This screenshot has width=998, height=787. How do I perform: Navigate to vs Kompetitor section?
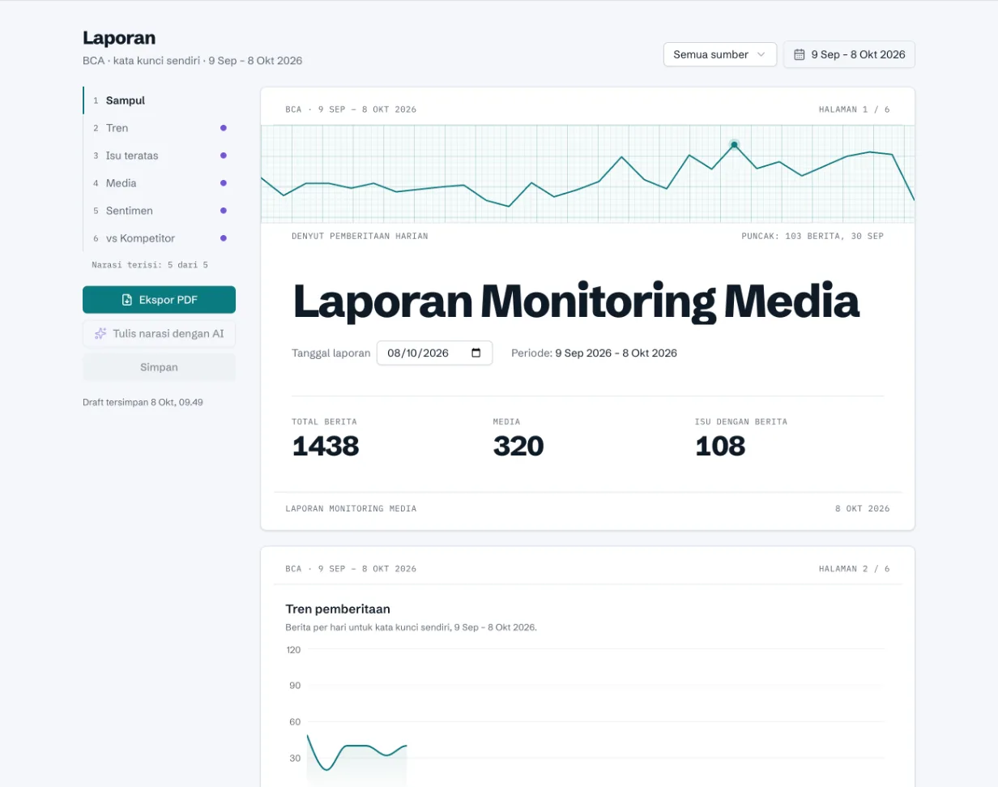coord(159,238)
